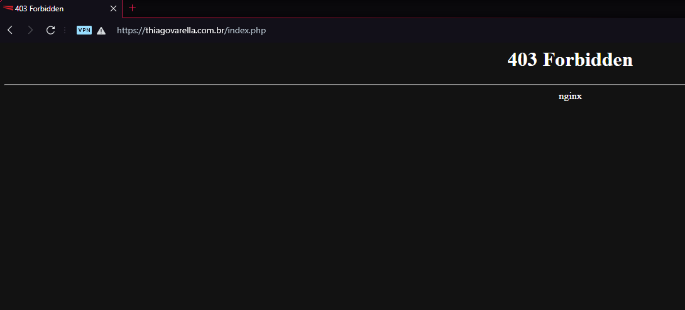
Task: Reload the 403 Forbidden page
Action: [50, 30]
